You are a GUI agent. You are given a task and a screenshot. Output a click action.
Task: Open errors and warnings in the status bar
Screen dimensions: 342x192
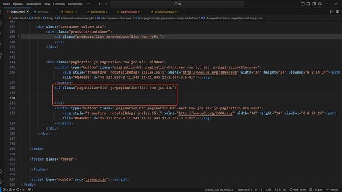click(x=13, y=190)
